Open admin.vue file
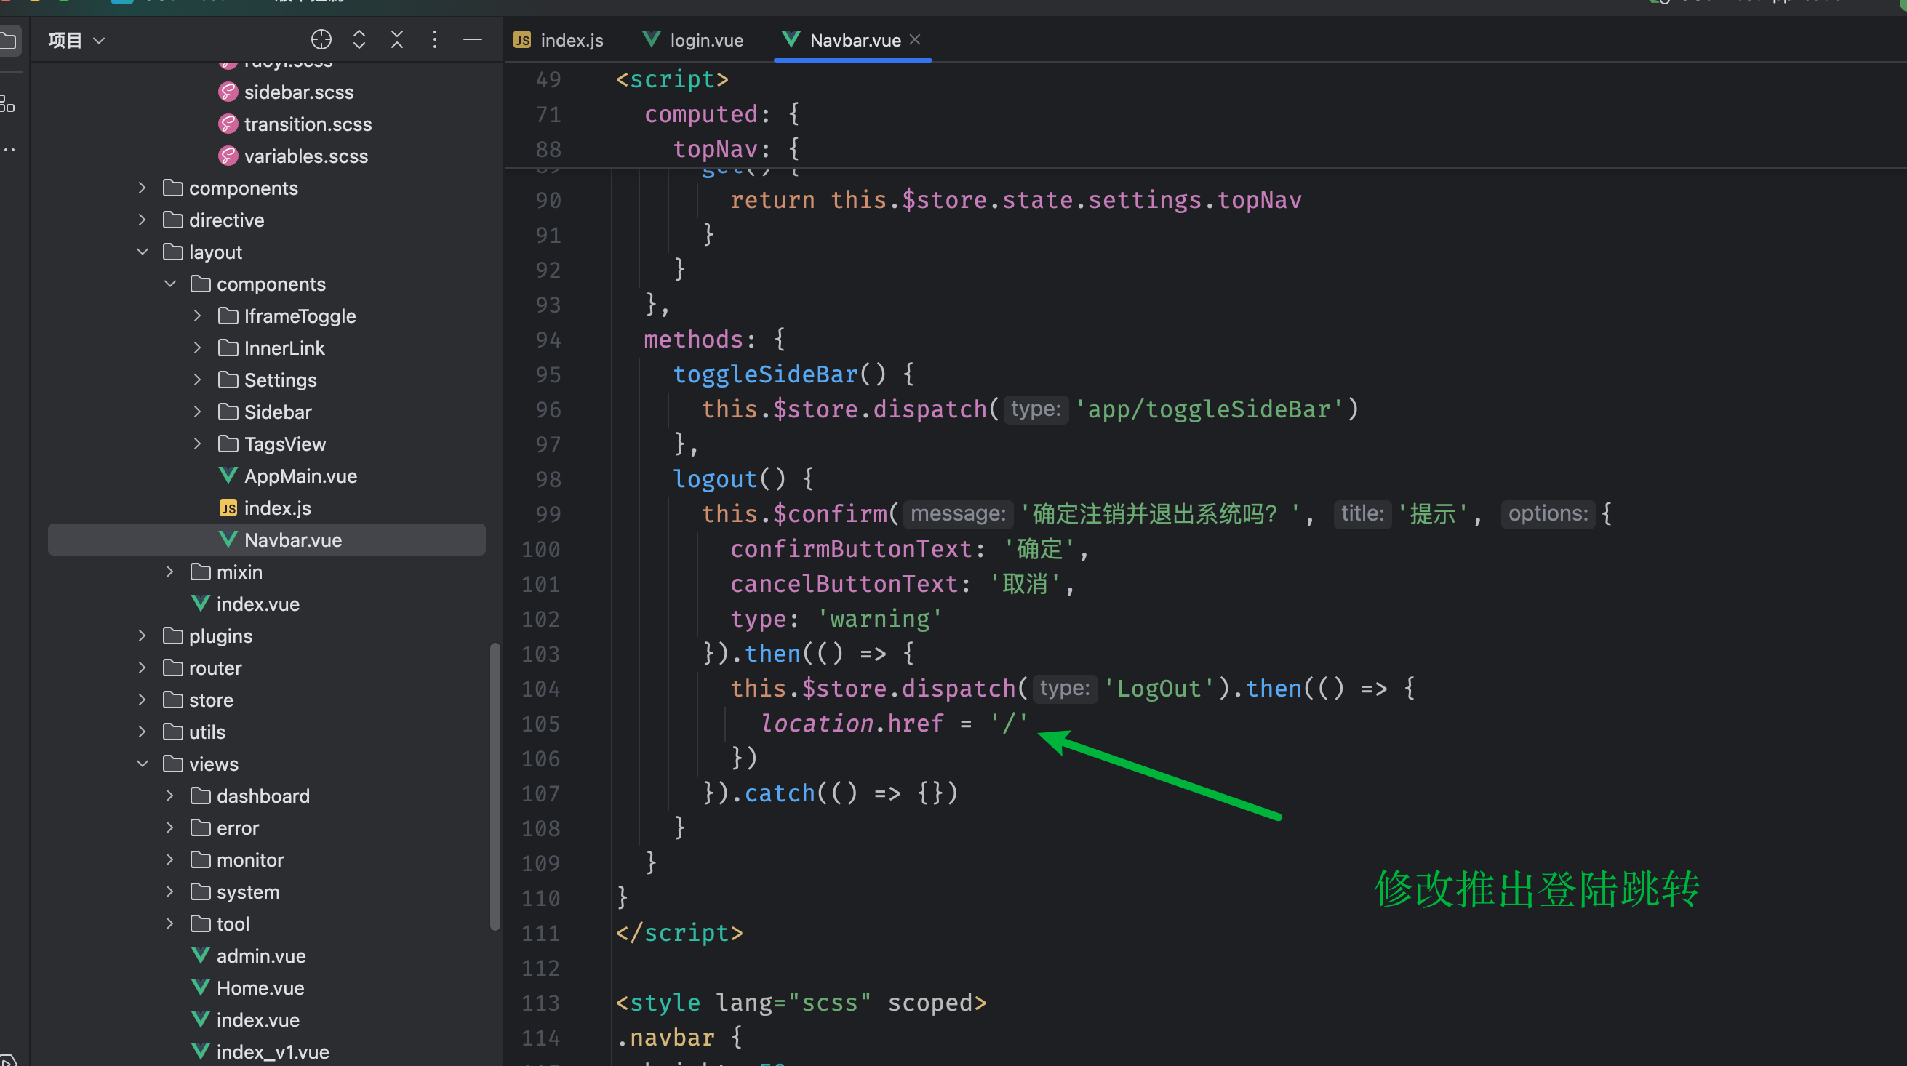Viewport: 1907px width, 1066px height. pos(260,955)
